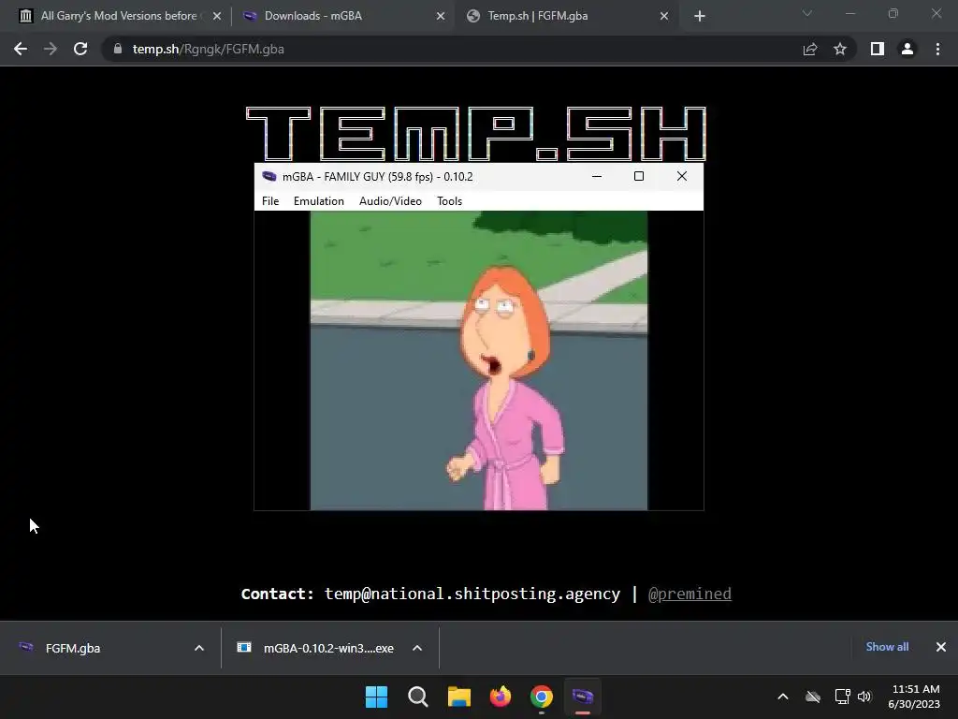Switch to the All Garry's Mod Versions tab

tap(118, 16)
